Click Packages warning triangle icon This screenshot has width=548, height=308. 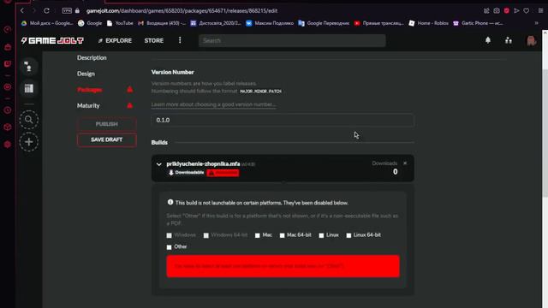[x=129, y=89]
